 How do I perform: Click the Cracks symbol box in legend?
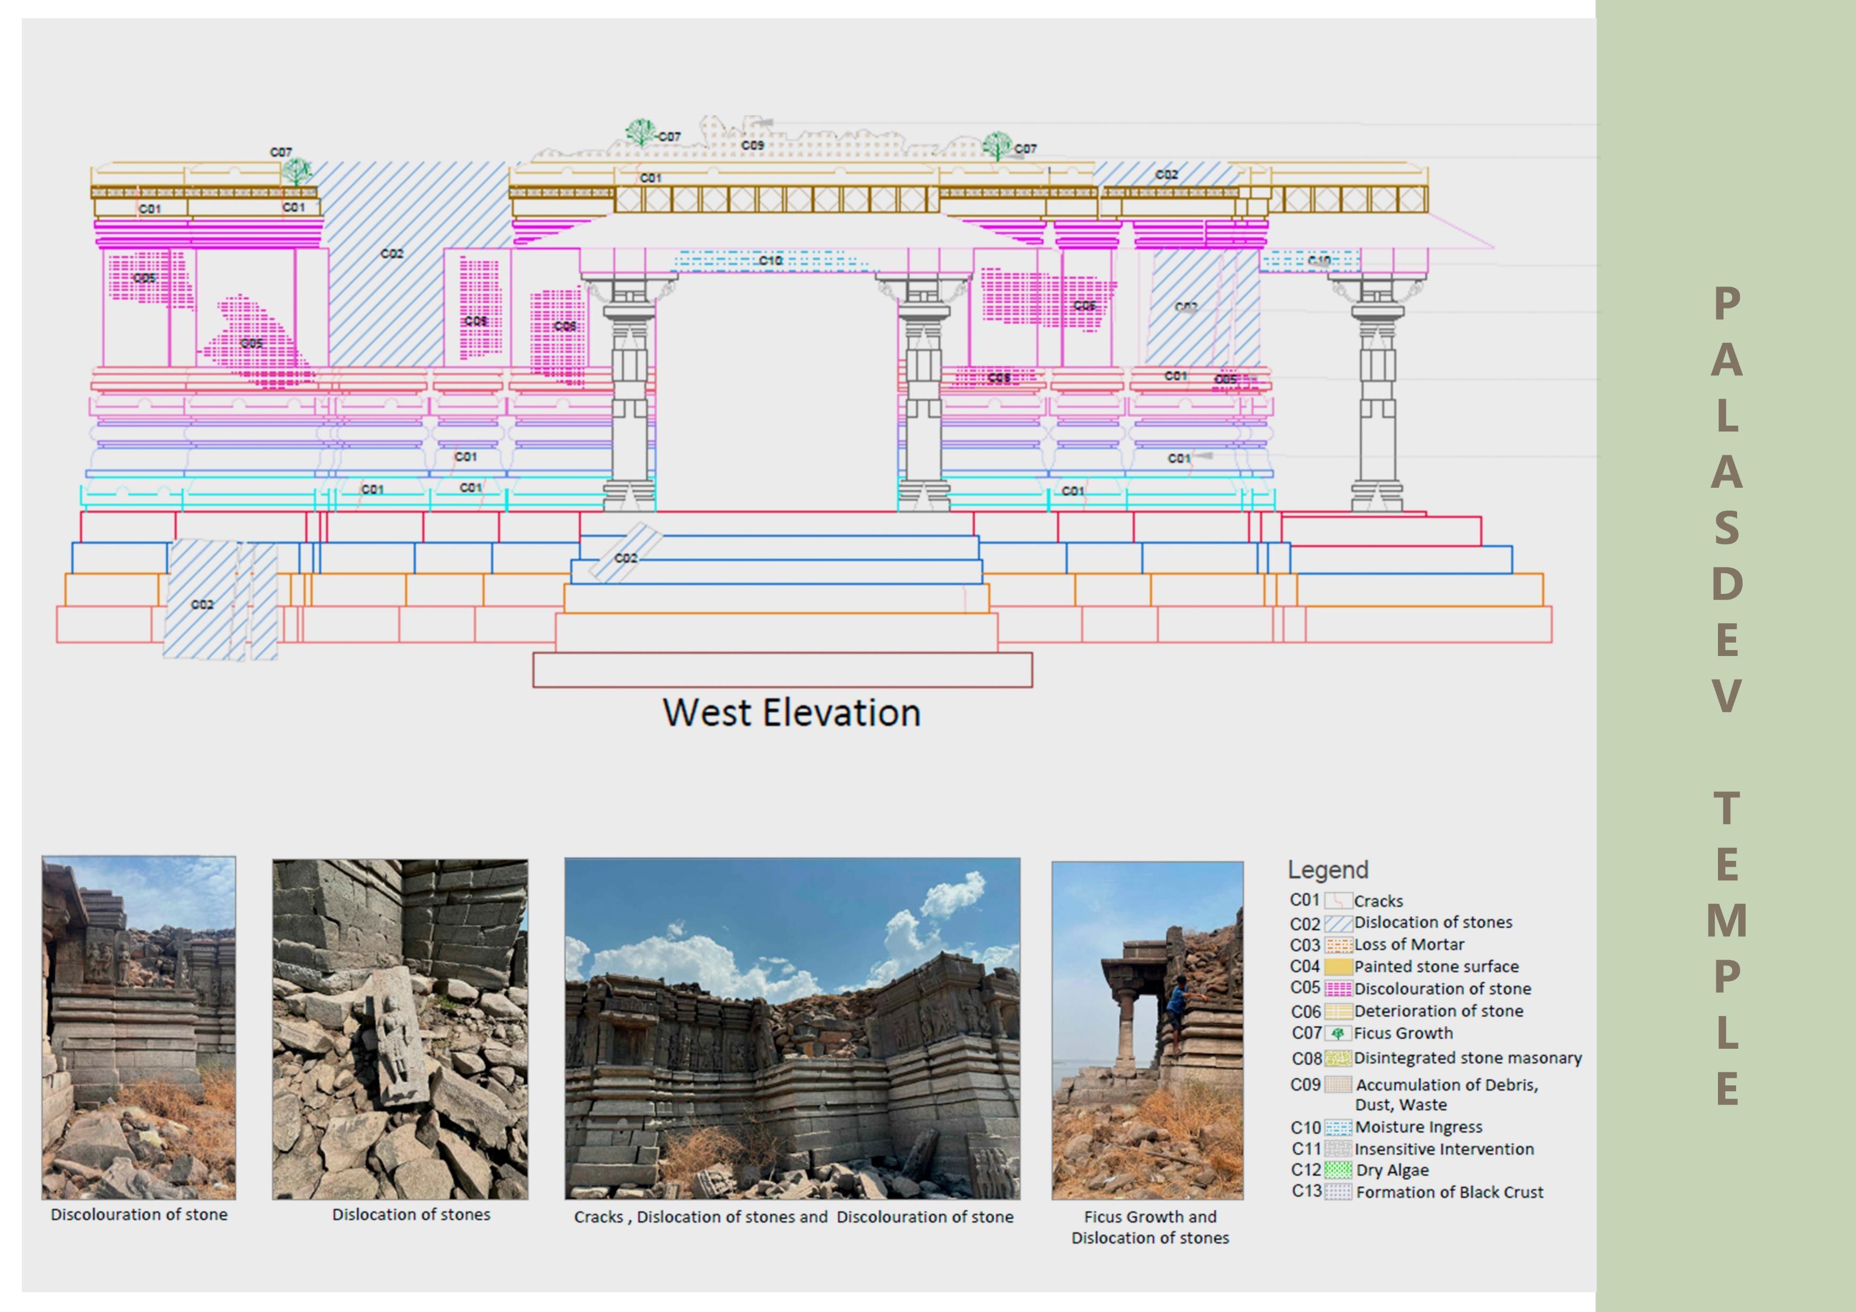pyautogui.click(x=1338, y=901)
